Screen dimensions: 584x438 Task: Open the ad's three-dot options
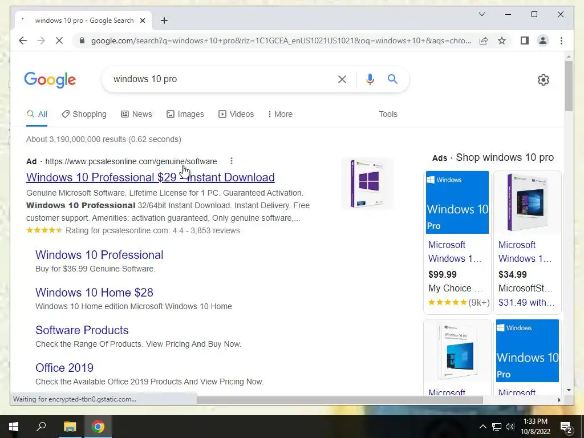(232, 161)
